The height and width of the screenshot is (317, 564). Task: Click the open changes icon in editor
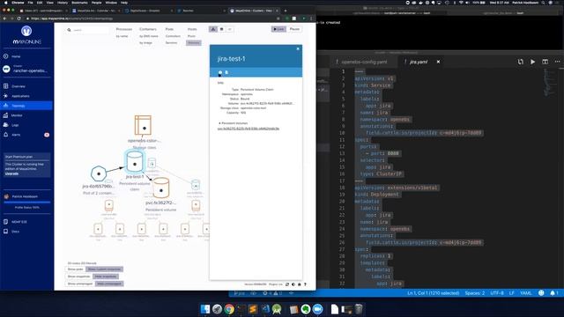point(521,62)
